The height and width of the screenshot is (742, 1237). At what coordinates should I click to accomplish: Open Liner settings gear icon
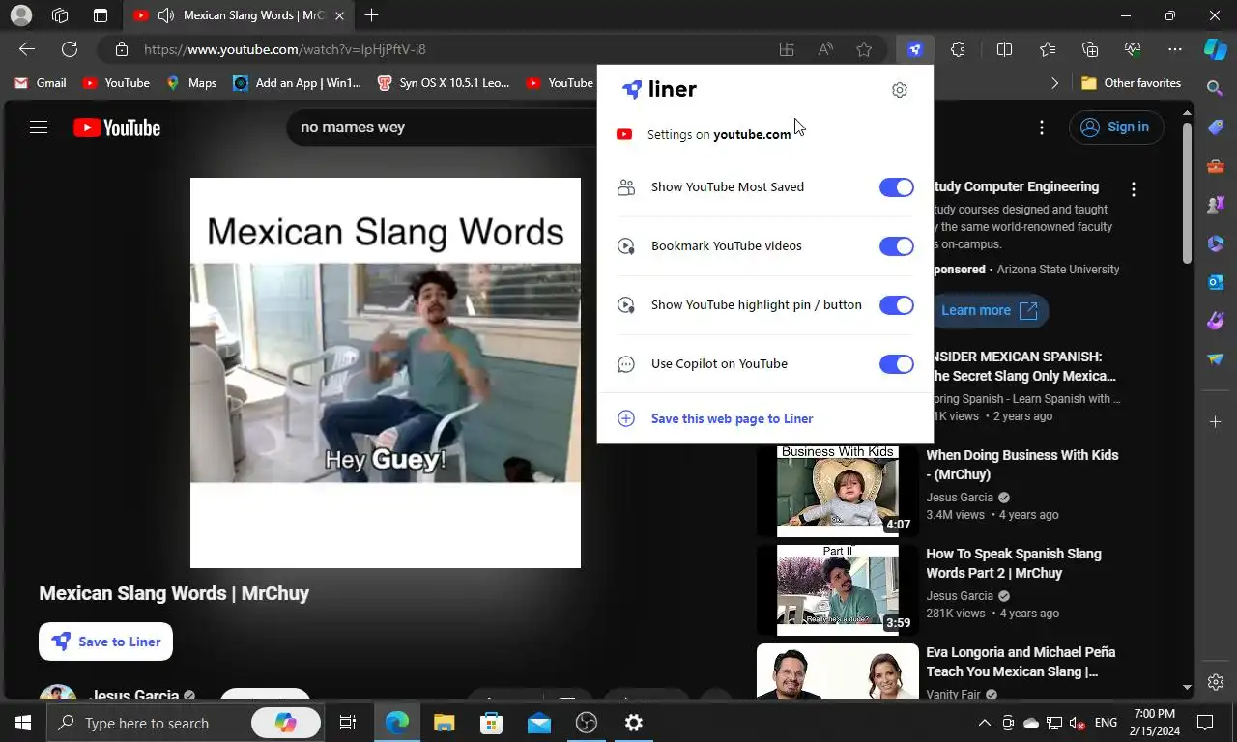[x=900, y=90]
